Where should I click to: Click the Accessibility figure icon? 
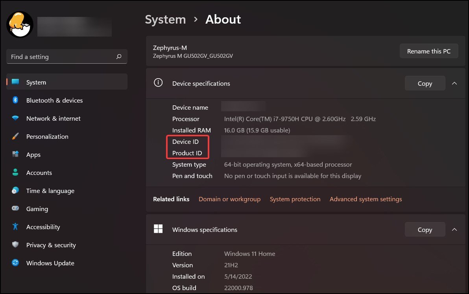click(15, 226)
